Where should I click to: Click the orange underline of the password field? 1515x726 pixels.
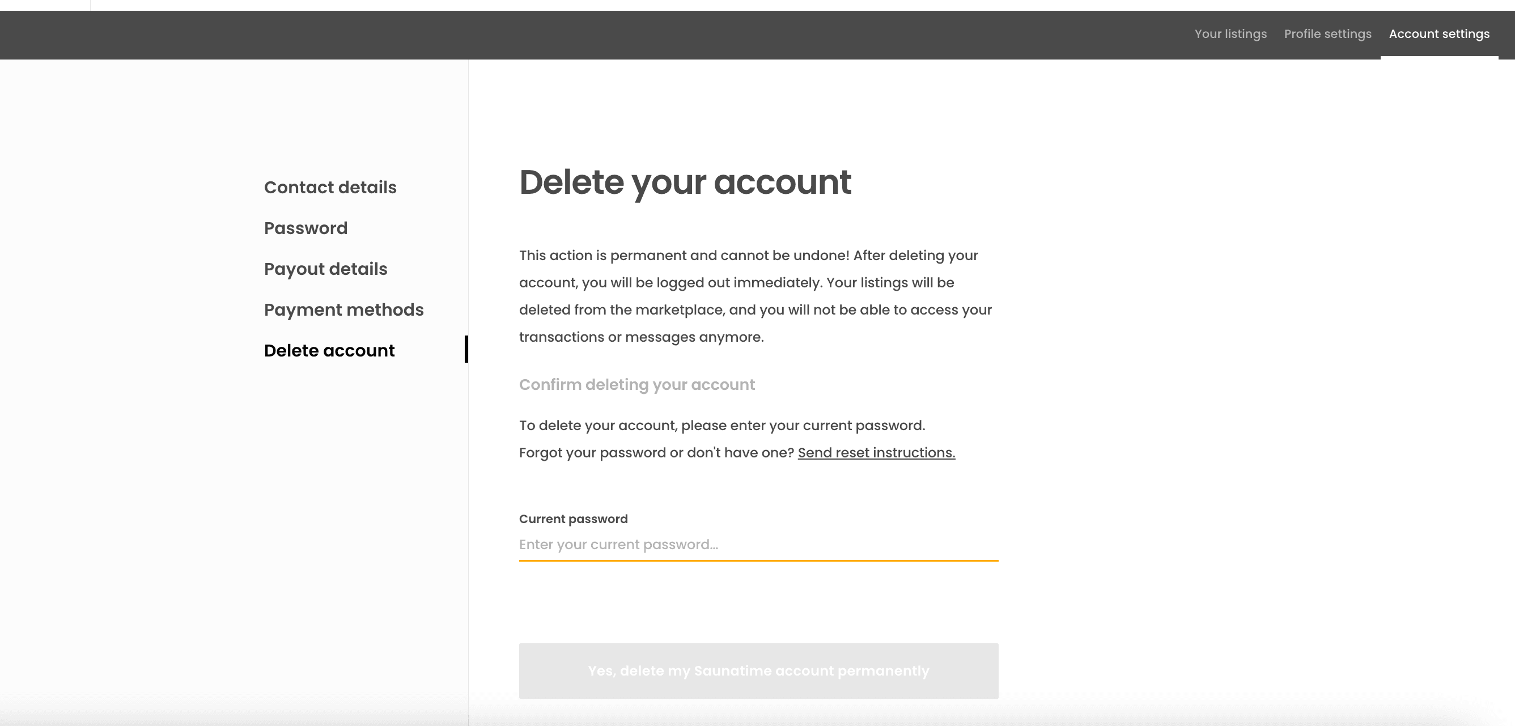757,561
